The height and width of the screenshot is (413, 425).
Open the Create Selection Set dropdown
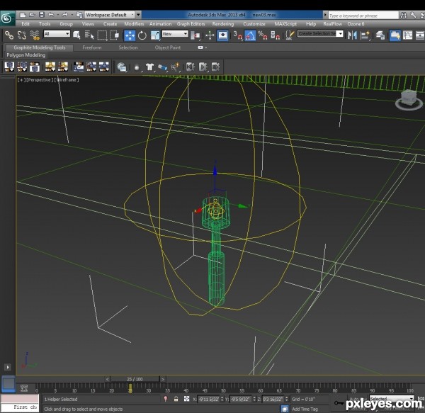320,33
